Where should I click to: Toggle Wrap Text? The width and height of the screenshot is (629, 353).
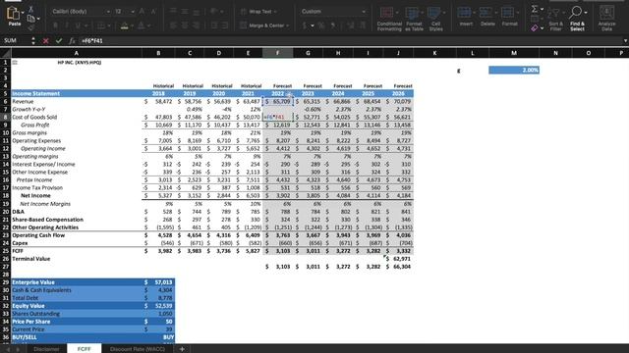tap(258, 12)
